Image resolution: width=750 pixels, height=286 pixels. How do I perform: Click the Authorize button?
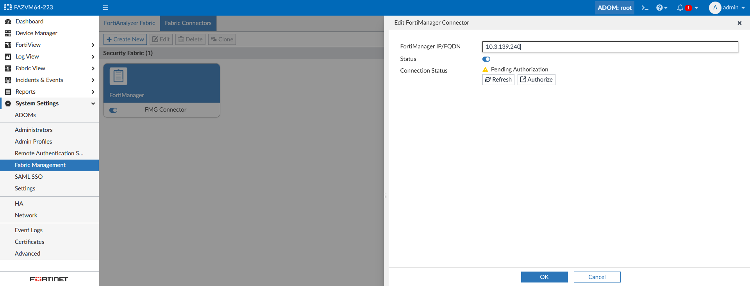tap(536, 80)
